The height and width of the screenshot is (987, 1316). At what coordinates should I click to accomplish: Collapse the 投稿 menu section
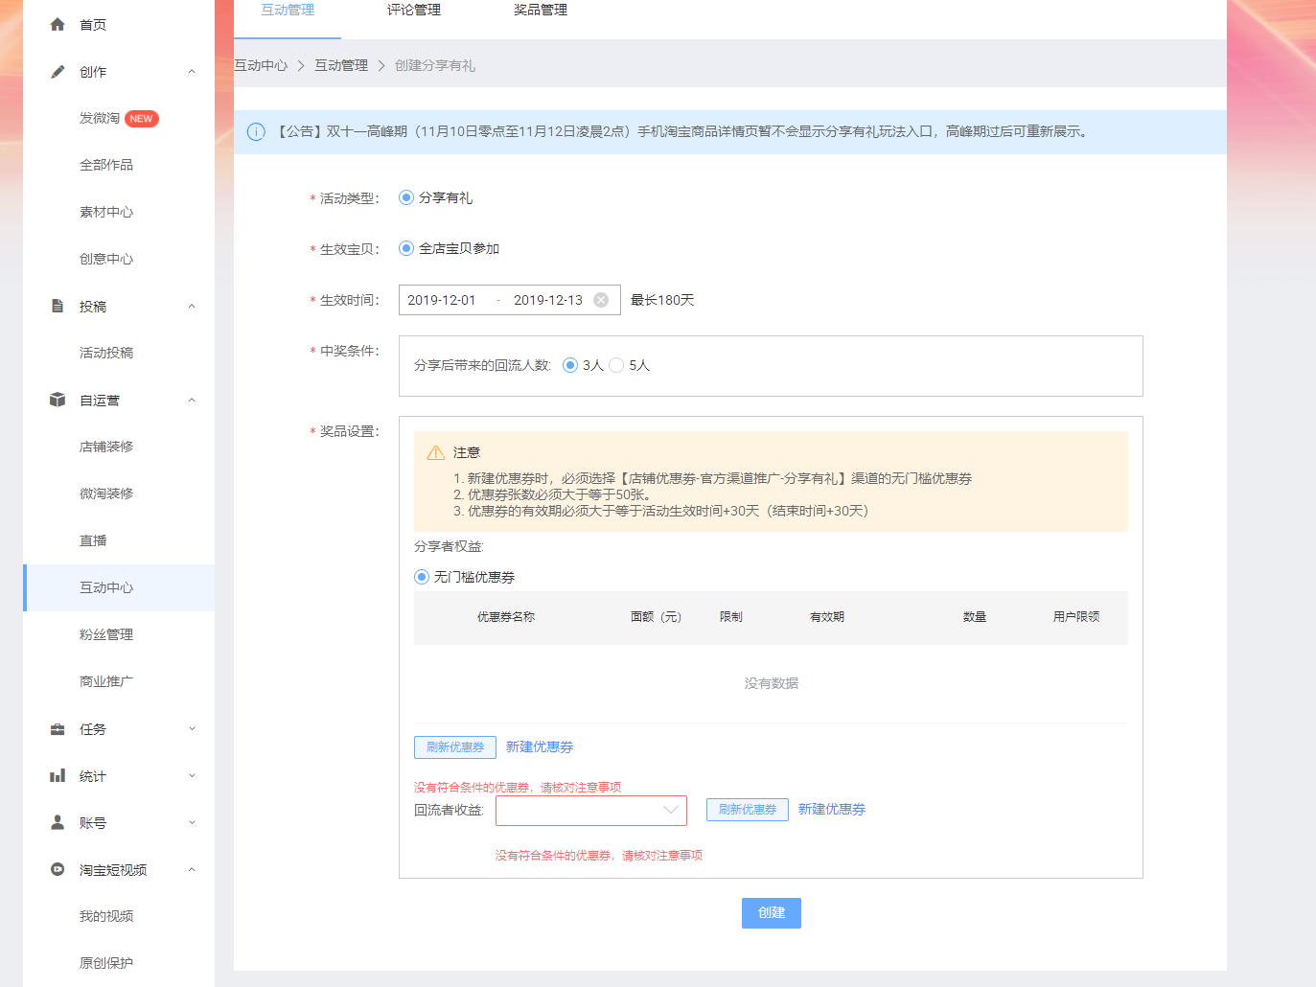click(192, 307)
